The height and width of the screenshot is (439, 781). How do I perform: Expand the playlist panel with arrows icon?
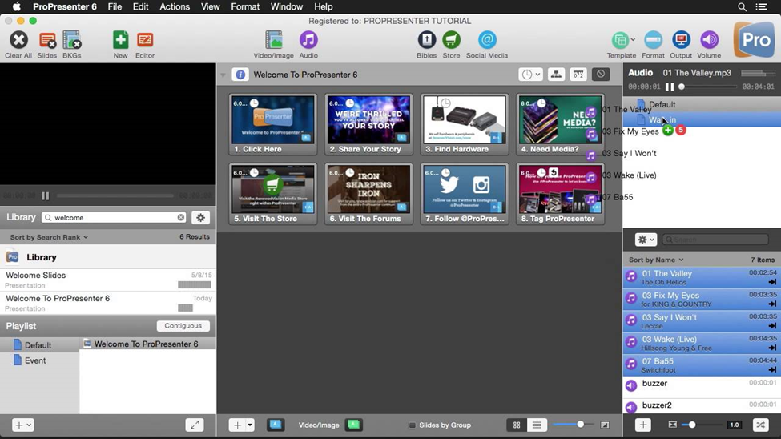coord(195,425)
